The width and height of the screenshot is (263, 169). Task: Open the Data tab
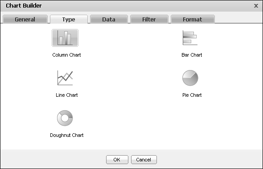[x=109, y=19]
